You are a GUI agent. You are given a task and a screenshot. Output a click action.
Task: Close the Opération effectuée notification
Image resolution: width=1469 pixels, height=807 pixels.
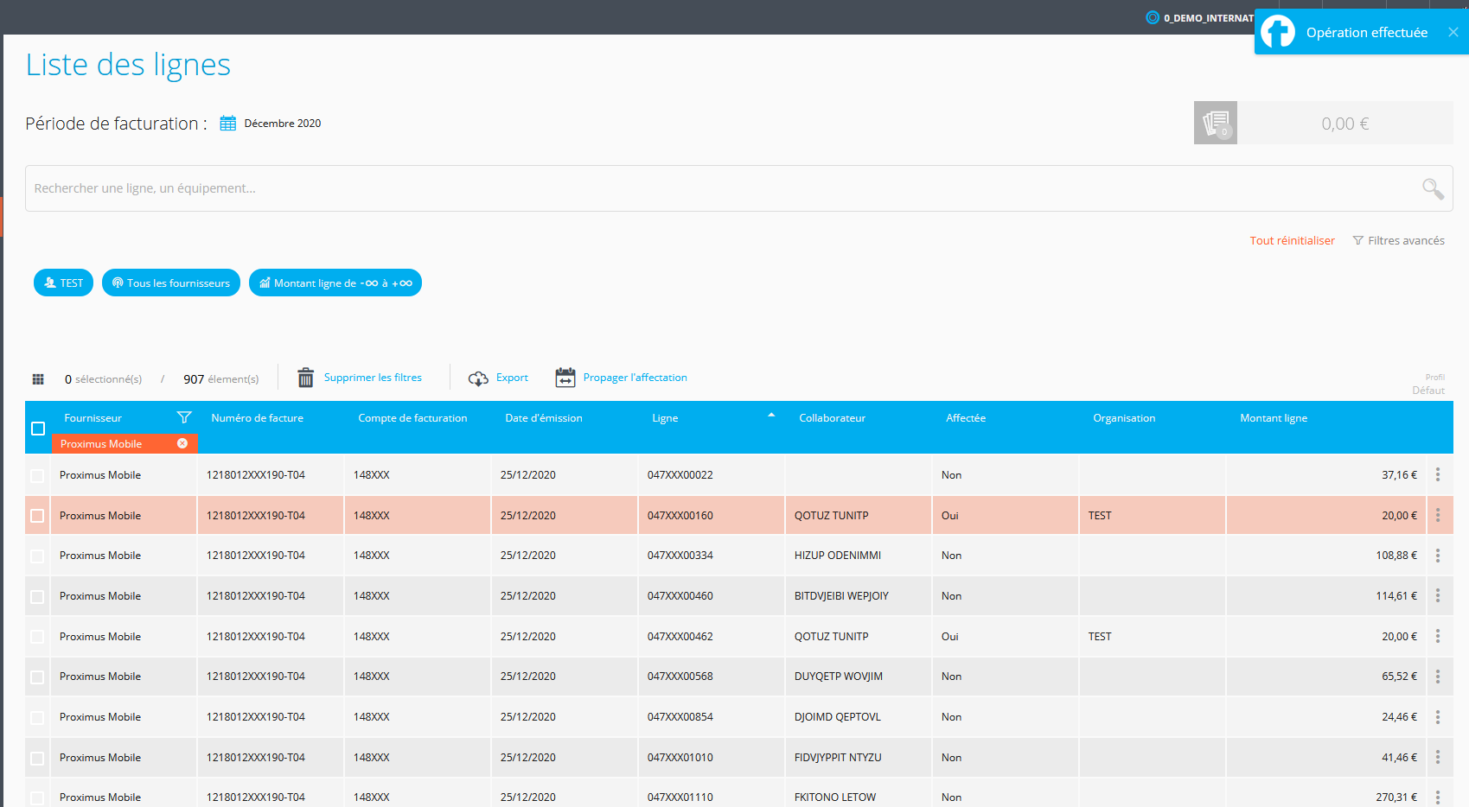point(1453,32)
